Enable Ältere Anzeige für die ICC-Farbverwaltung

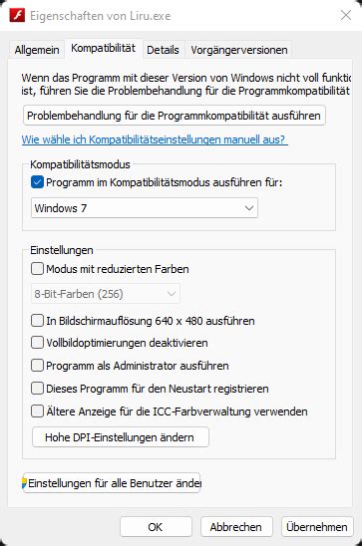(37, 411)
